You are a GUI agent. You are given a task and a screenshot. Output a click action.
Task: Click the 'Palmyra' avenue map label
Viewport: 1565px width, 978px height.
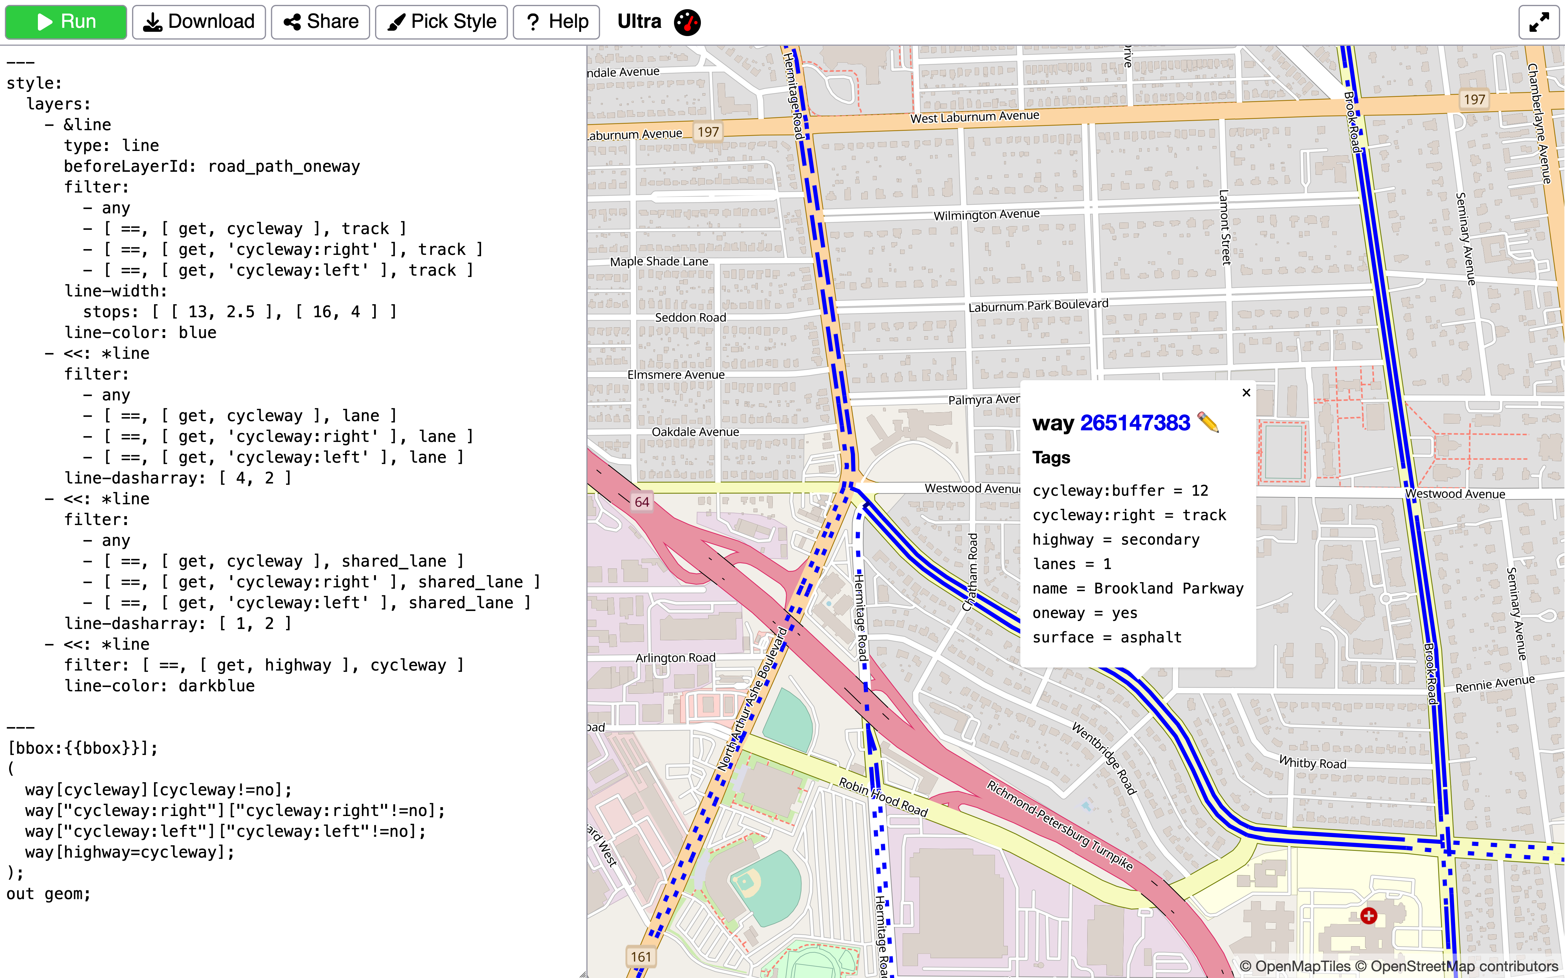click(983, 400)
